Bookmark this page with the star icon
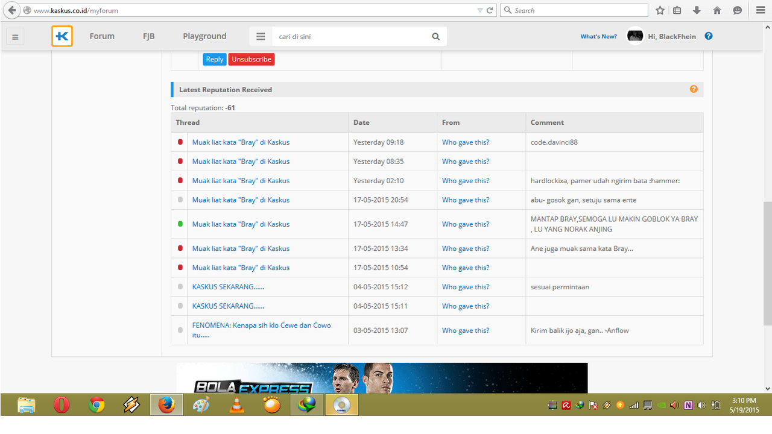The width and height of the screenshot is (772, 434). (660, 10)
